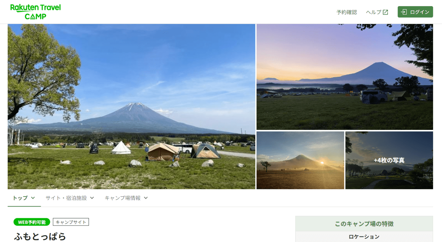
Task: Click the ログイン button
Action: [415, 12]
